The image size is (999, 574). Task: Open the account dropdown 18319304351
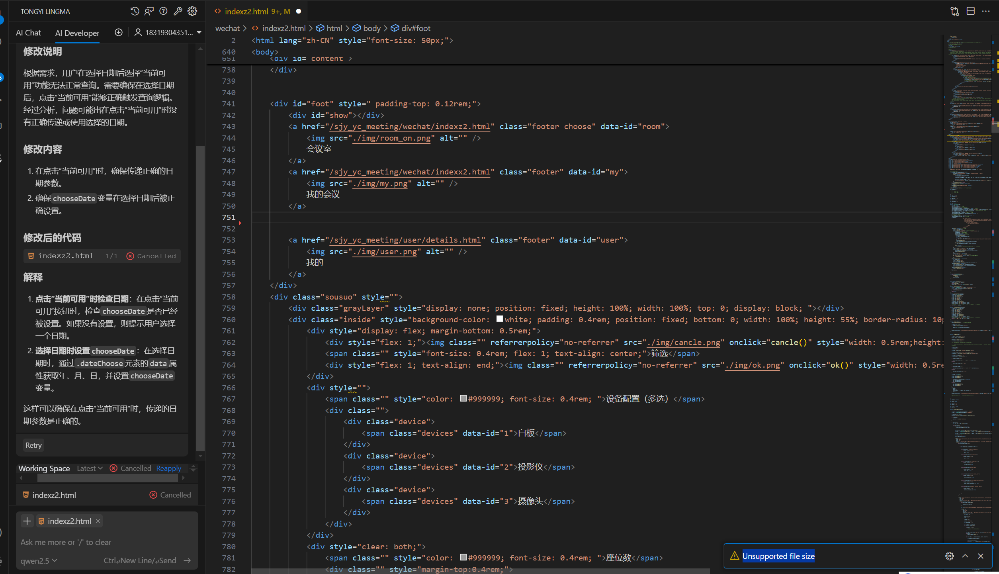(x=168, y=32)
